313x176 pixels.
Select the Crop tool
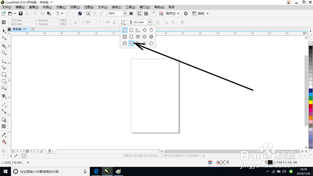[3, 46]
